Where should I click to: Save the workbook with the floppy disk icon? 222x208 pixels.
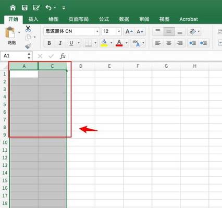point(24,8)
